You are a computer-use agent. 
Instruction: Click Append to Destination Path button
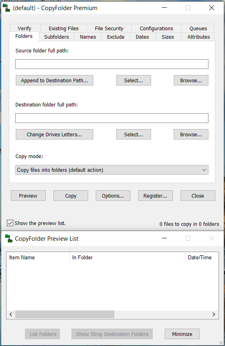[55, 80]
